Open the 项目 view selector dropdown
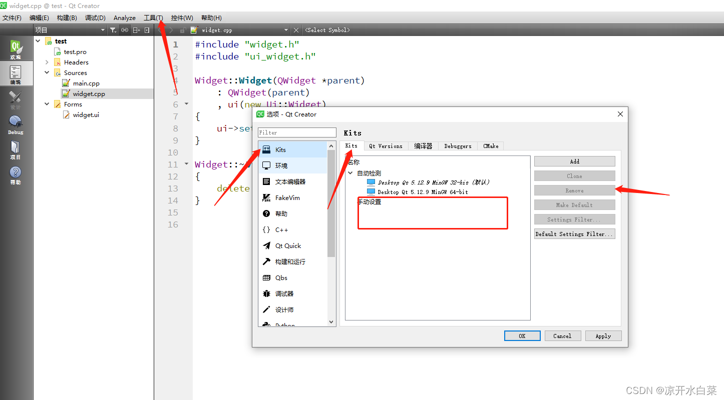The height and width of the screenshot is (400, 724). [x=70, y=30]
